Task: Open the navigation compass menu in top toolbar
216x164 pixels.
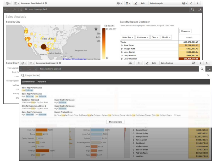Action: 8,3
